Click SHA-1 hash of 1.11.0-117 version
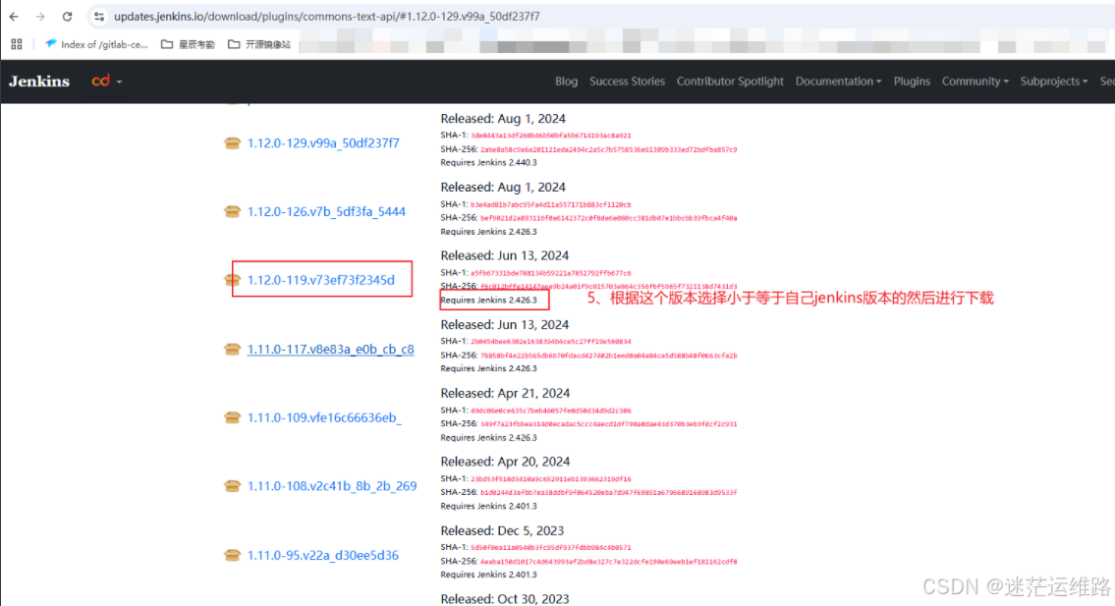This screenshot has height=606, width=1115. [x=550, y=342]
